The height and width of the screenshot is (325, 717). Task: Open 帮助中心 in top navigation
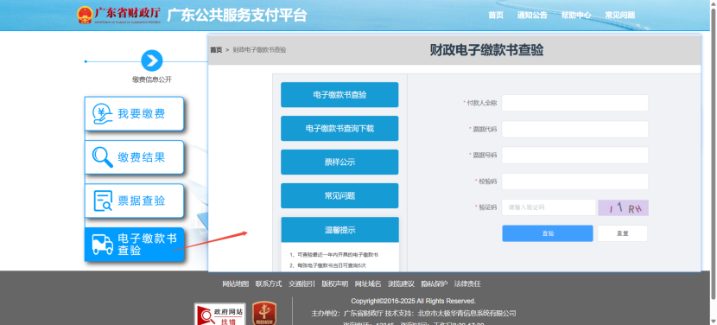tap(576, 15)
